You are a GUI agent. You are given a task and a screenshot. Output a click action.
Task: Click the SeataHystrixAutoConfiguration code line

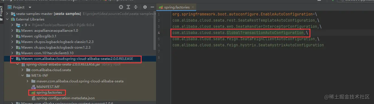(x=248, y=45)
